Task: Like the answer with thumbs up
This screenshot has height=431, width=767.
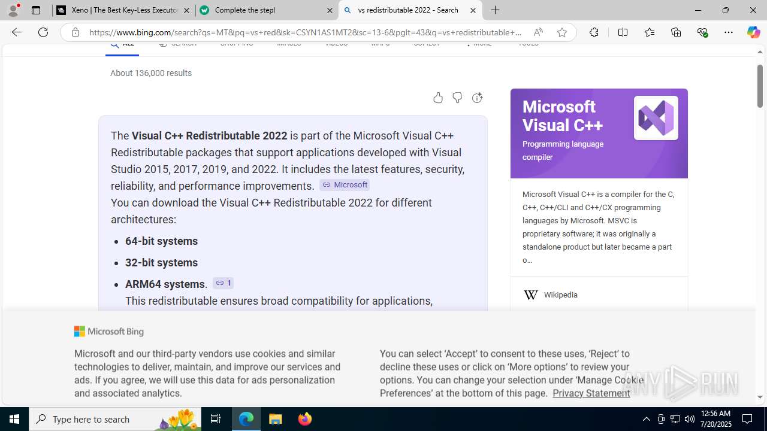Action: [438, 98]
